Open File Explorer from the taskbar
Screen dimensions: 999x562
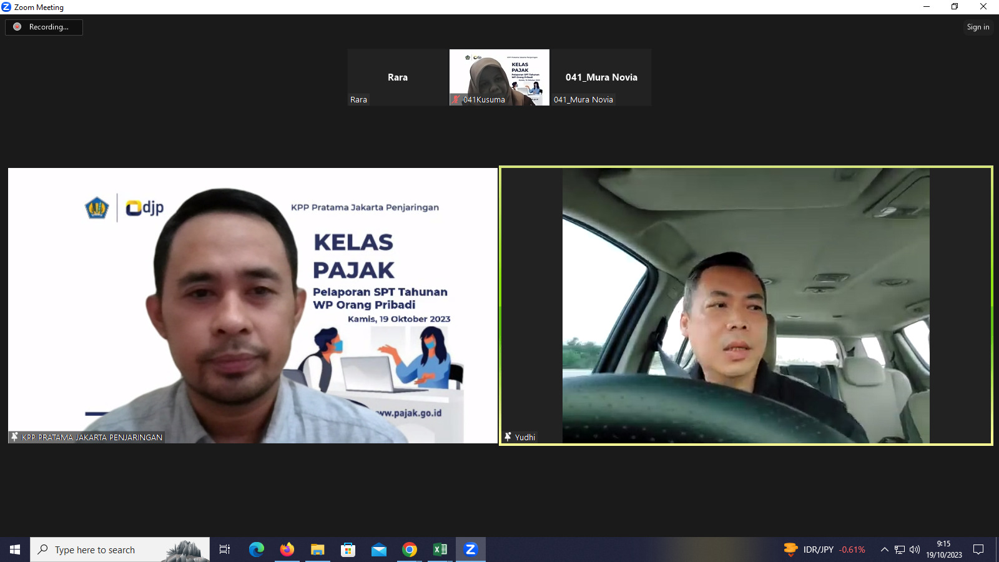pos(317,550)
